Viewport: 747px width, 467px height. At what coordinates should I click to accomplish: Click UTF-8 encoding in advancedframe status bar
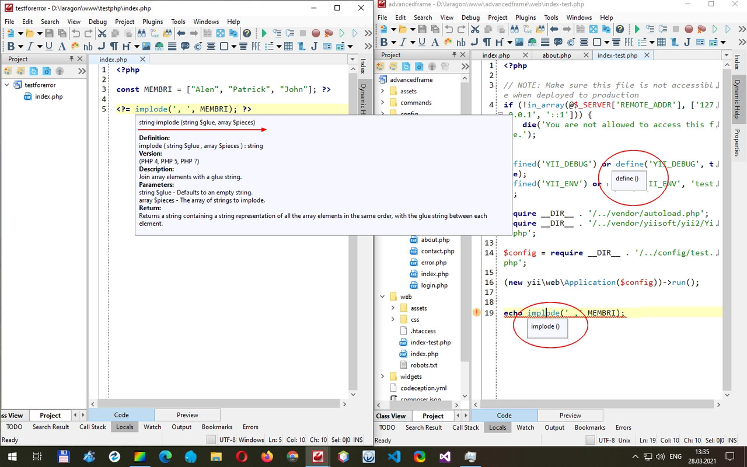click(x=606, y=440)
